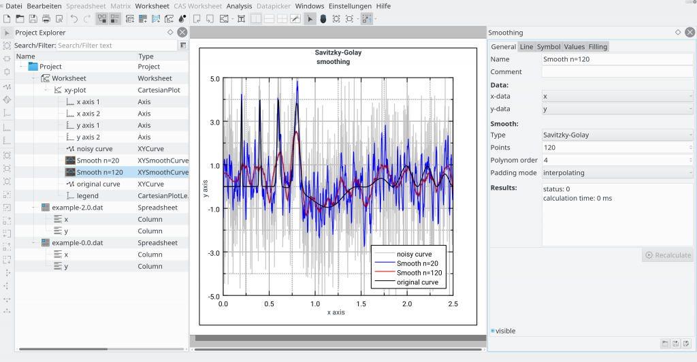Collapse the xy-plot tree node
The width and height of the screenshot is (697, 362).
(x=46, y=90)
